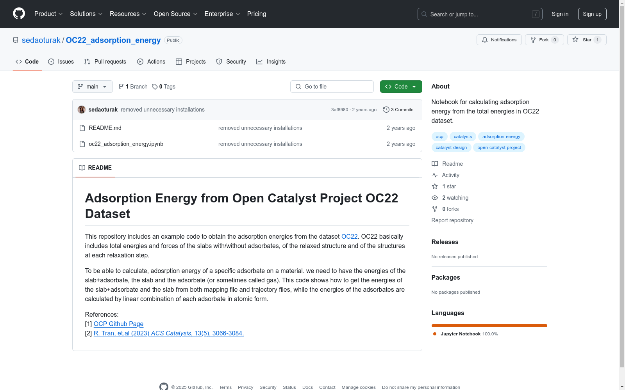Click the adsorption-energy topic tag

coord(501,136)
